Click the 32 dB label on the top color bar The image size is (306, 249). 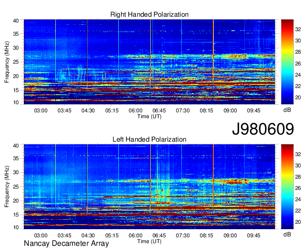point(298,29)
